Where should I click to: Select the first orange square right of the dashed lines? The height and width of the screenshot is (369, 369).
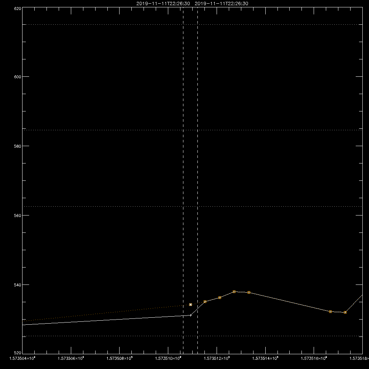[205, 302]
